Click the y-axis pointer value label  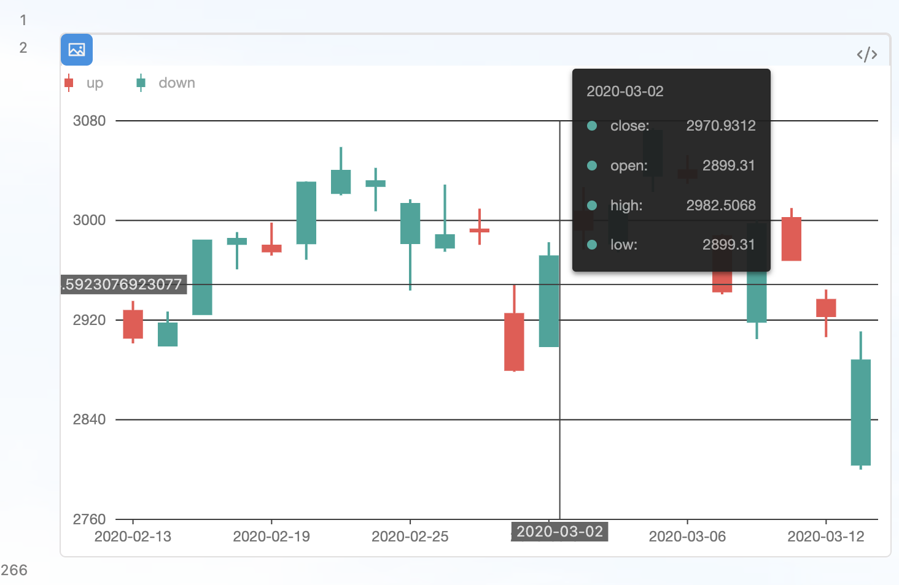pyautogui.click(x=124, y=285)
